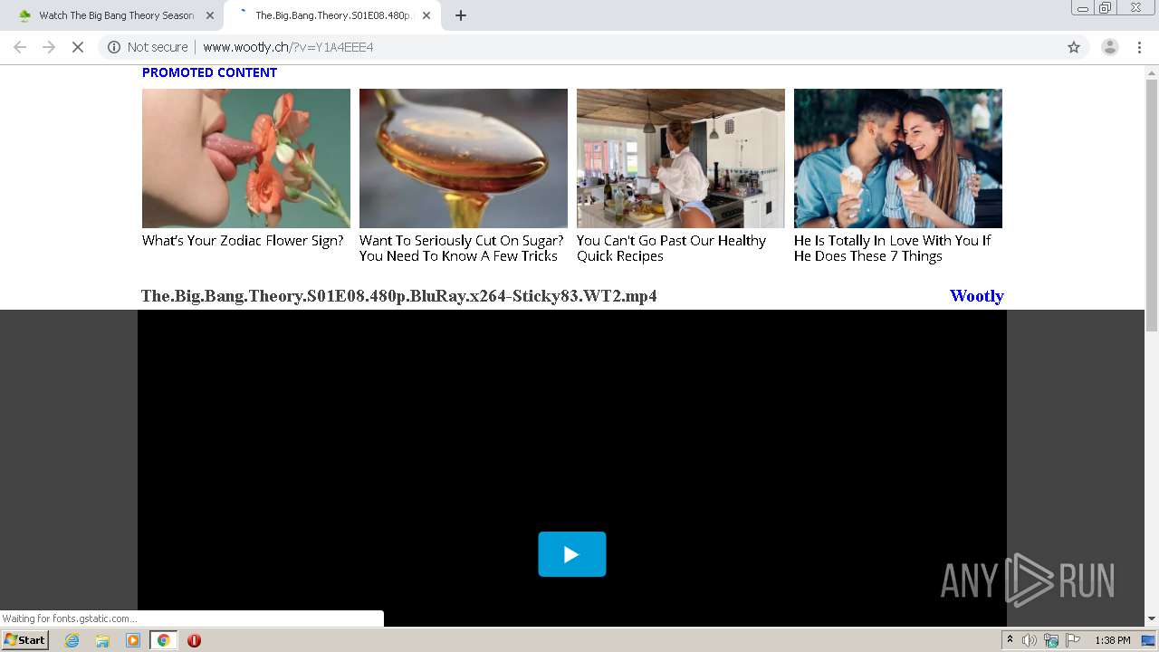
Task: Play the video with the blue play button
Action: (x=572, y=554)
